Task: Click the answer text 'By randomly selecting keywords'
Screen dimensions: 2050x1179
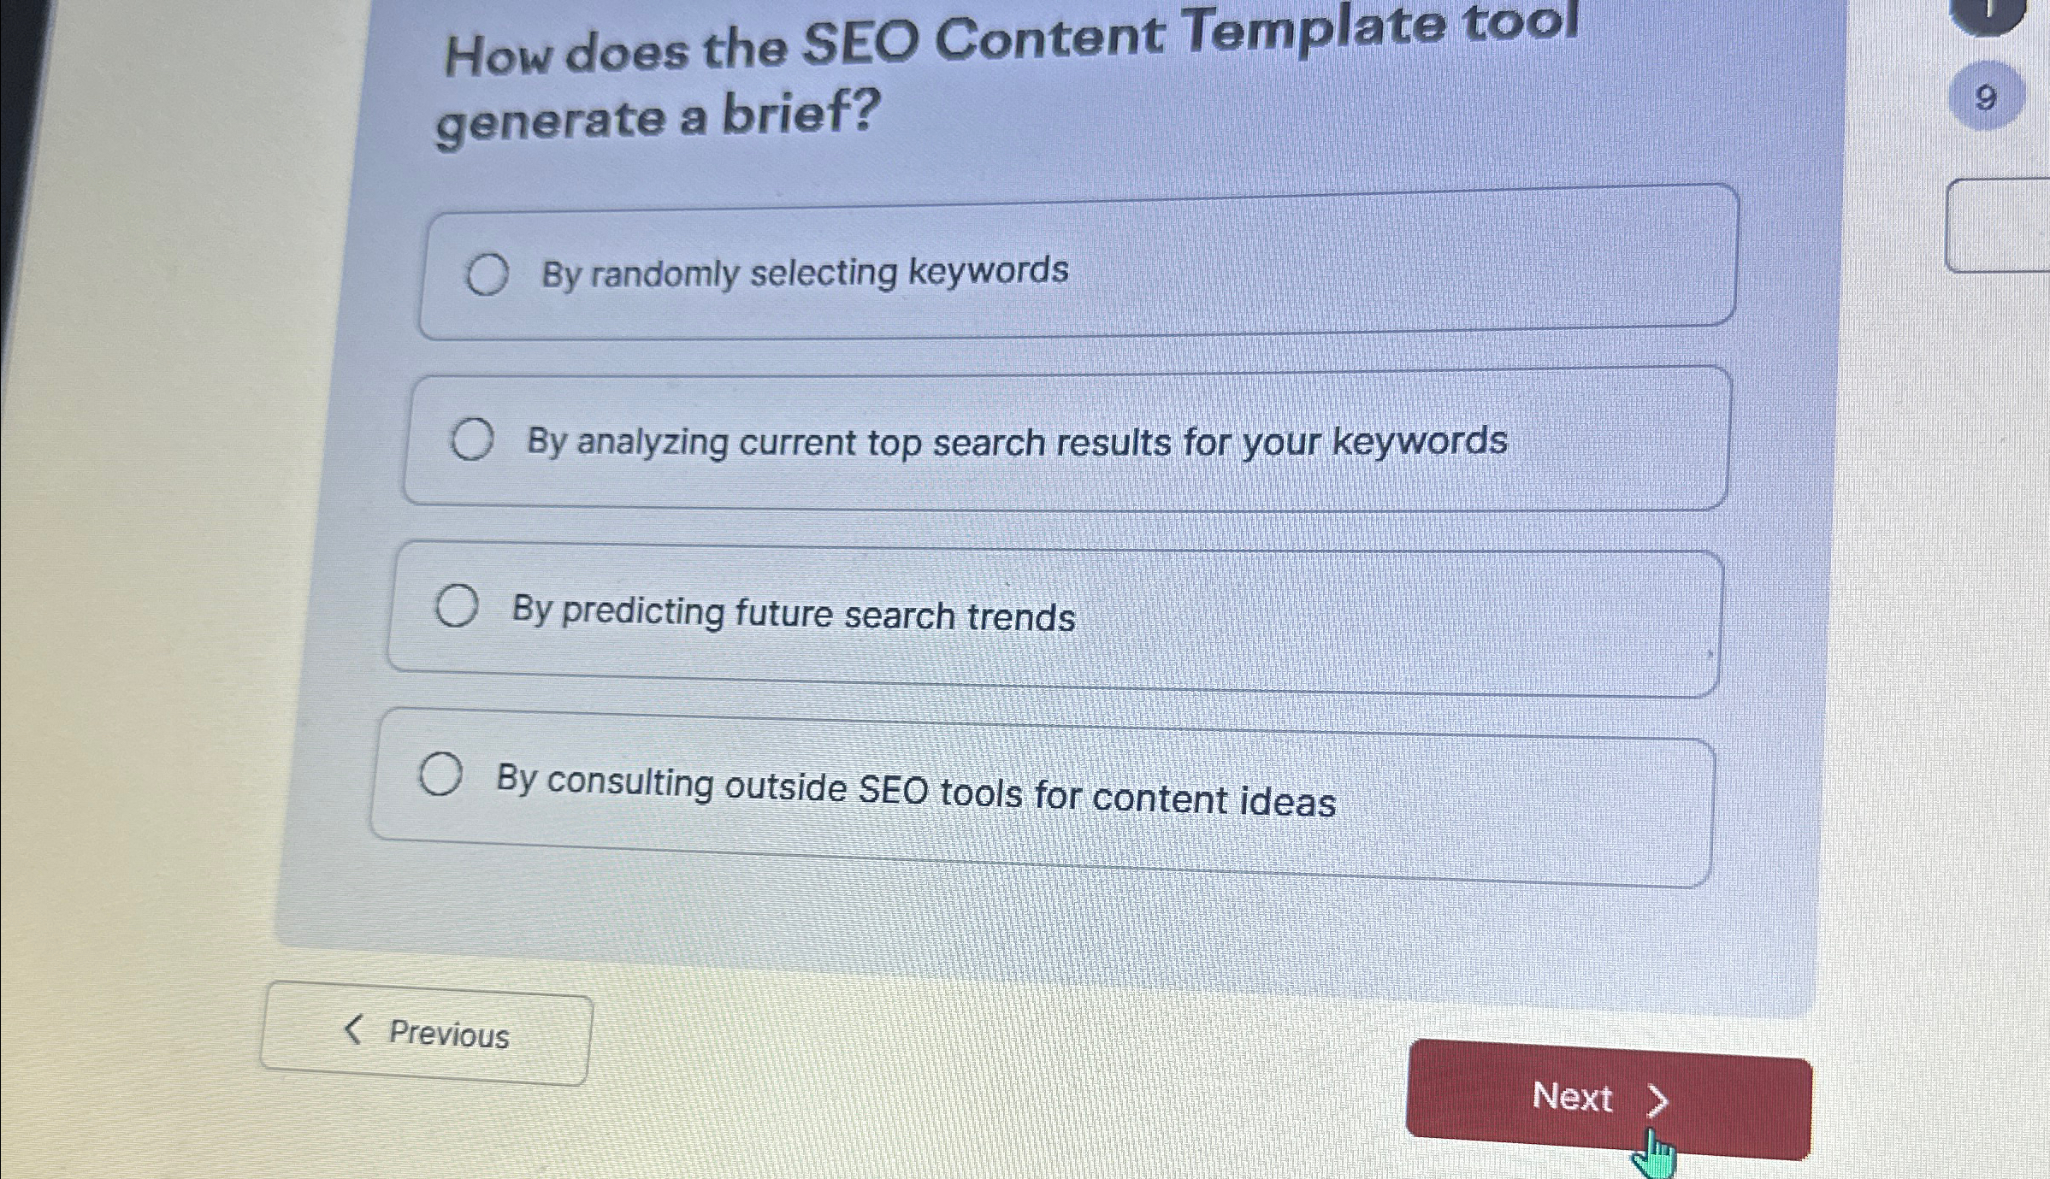Action: (805, 272)
